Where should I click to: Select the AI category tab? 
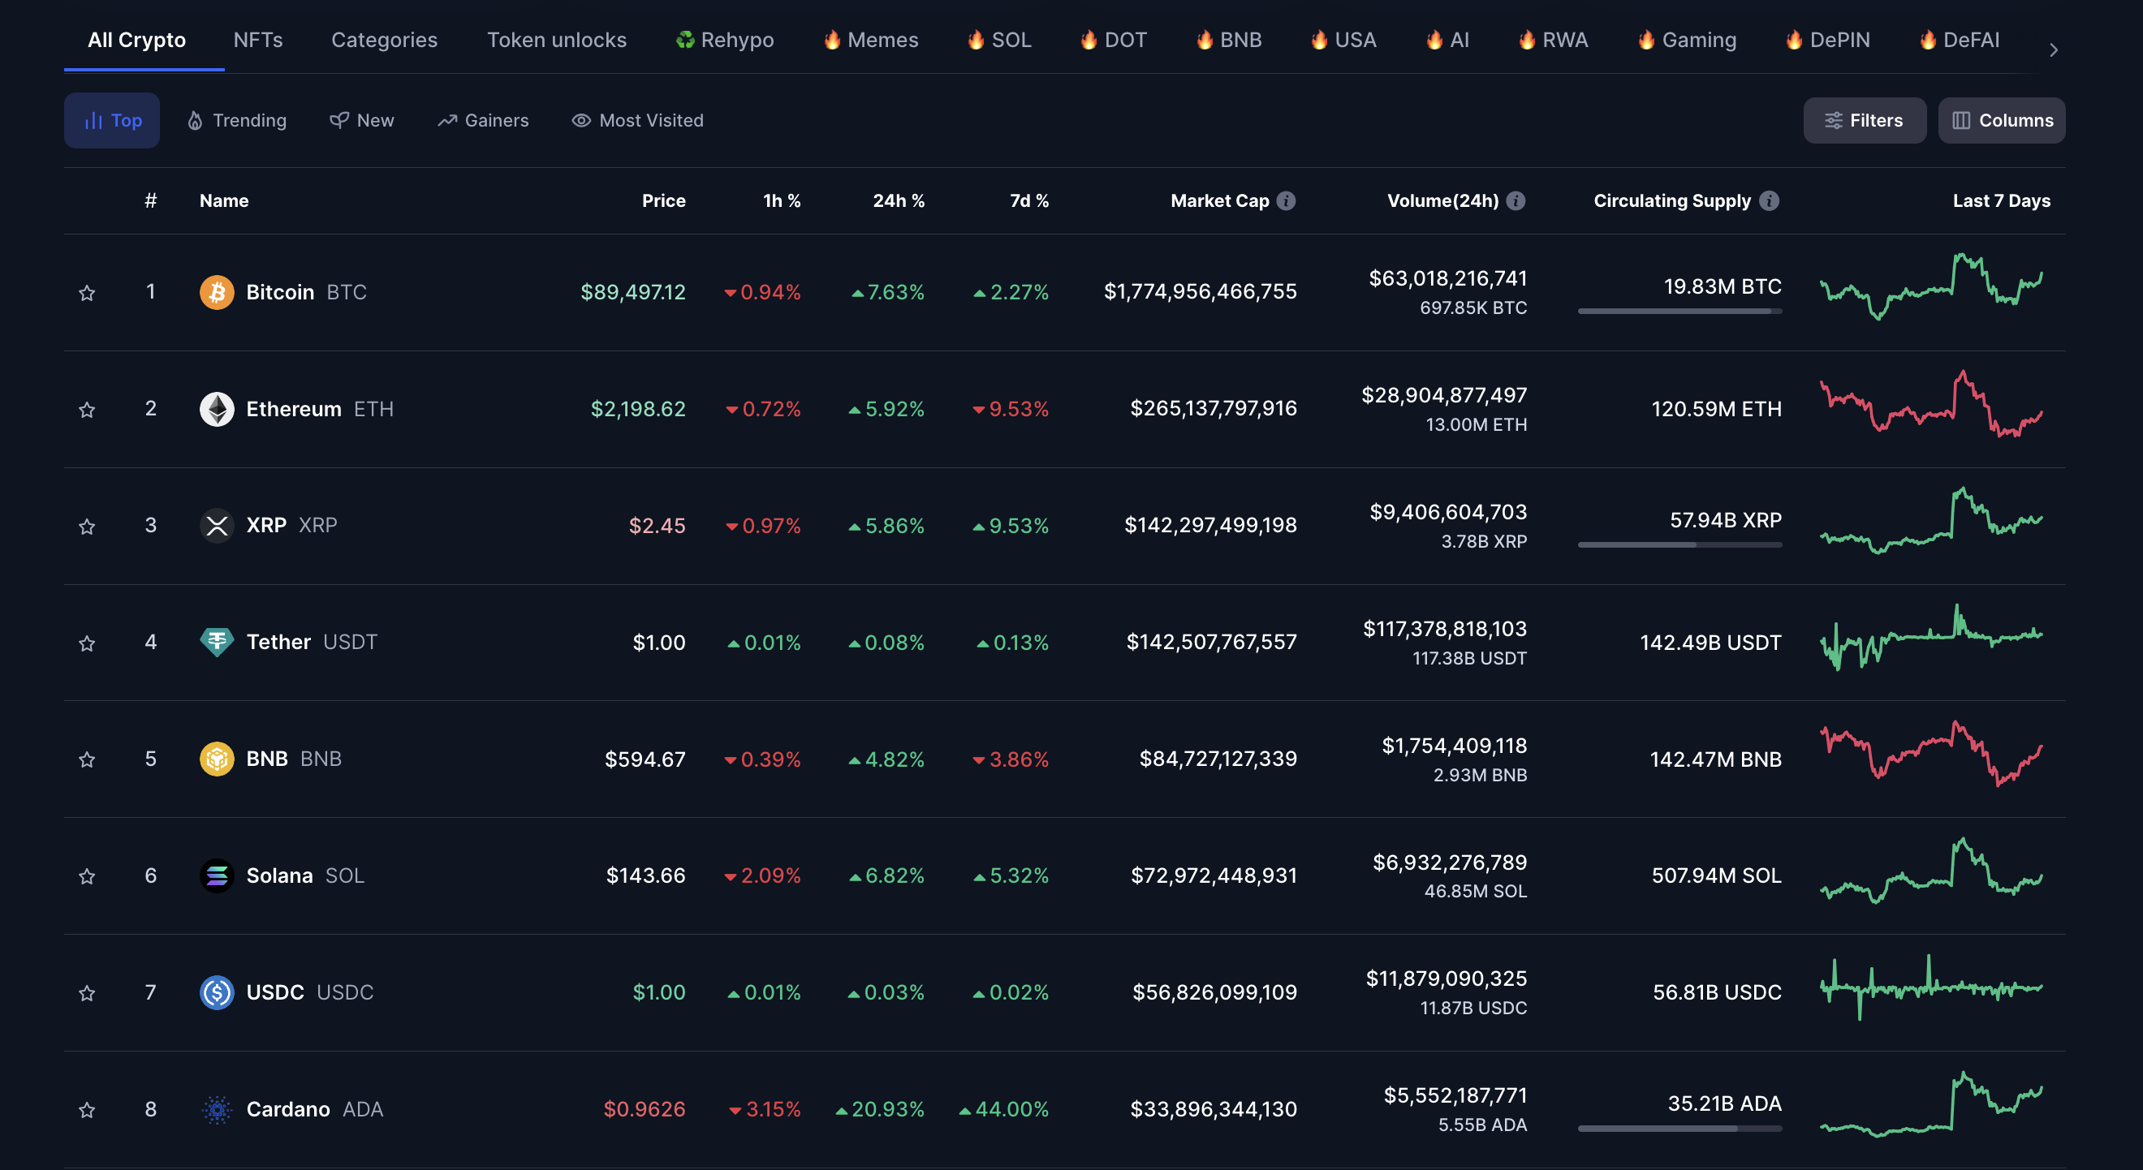tap(1447, 40)
